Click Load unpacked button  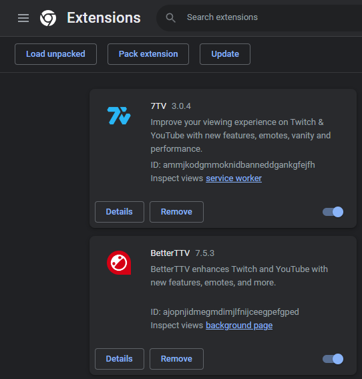(x=55, y=54)
